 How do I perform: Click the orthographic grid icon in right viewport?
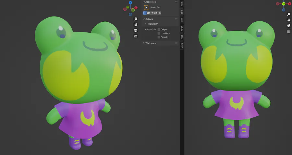(289, 31)
